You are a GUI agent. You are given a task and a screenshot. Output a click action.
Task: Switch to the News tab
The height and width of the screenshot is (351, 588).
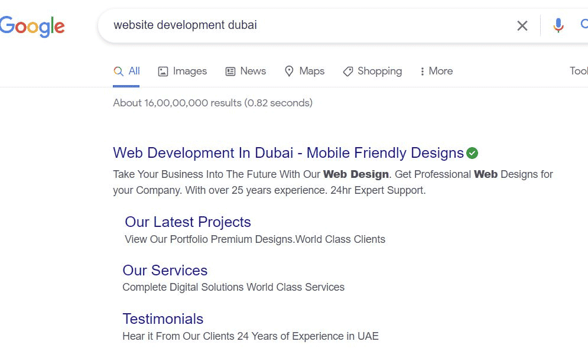(246, 71)
